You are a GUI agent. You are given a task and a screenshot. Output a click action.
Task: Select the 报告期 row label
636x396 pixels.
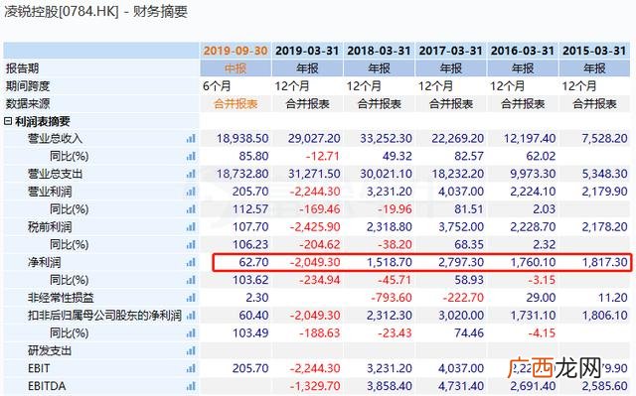22,68
